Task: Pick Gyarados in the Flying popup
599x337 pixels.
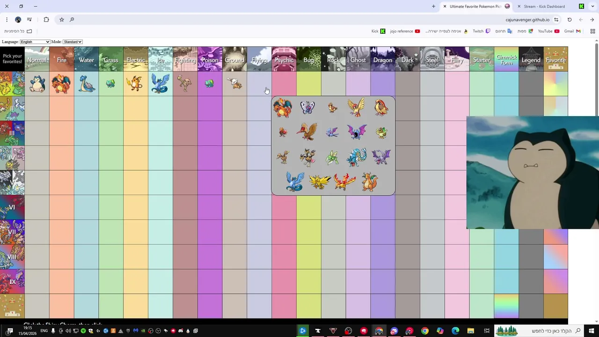Action: pyautogui.click(x=357, y=157)
